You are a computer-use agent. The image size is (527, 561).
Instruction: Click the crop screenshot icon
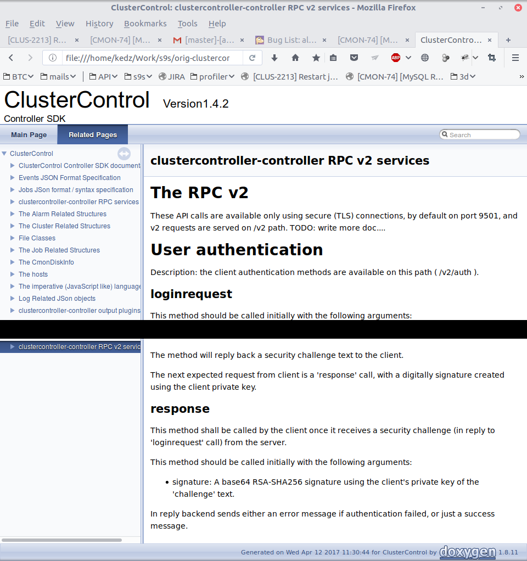(x=492, y=58)
